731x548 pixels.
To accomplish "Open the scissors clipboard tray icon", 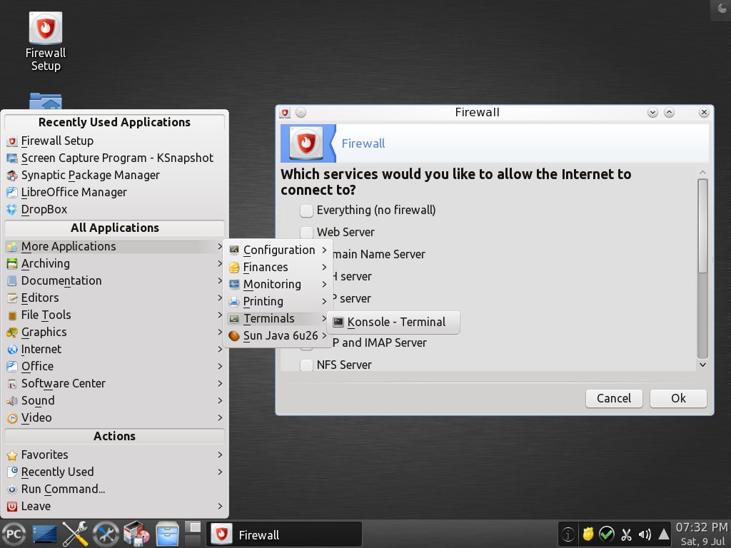I will pos(626,534).
